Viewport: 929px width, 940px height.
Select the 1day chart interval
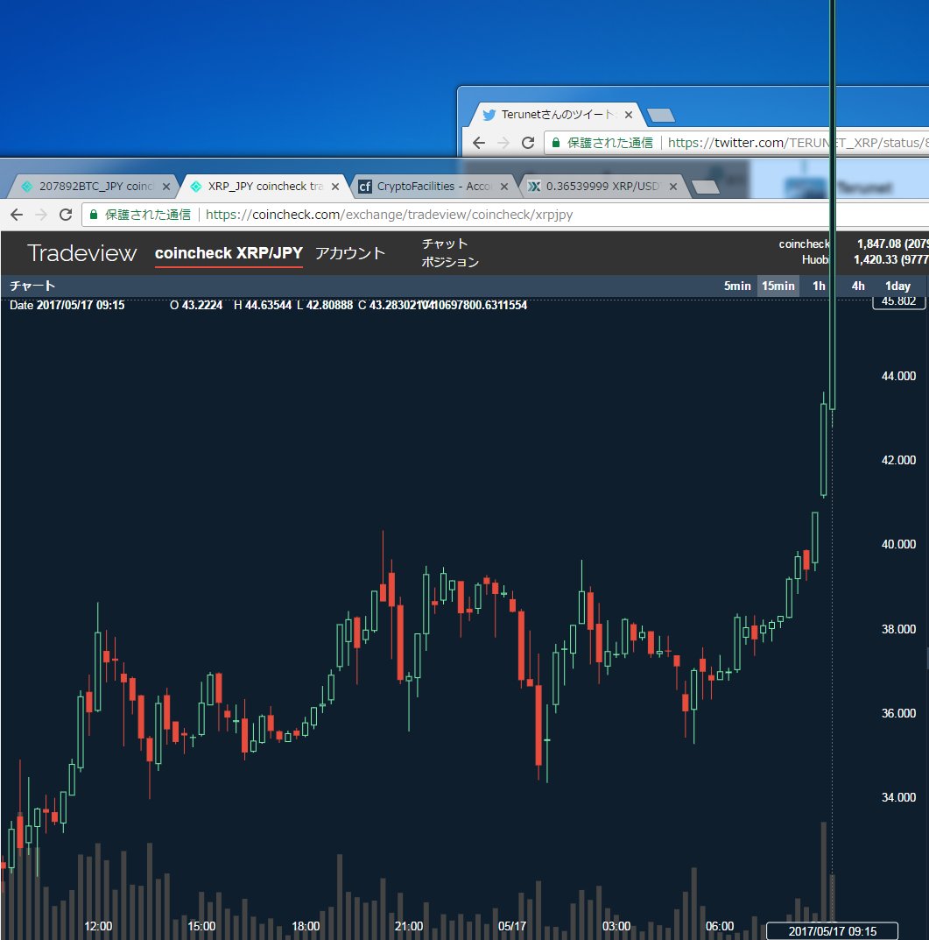click(x=897, y=286)
